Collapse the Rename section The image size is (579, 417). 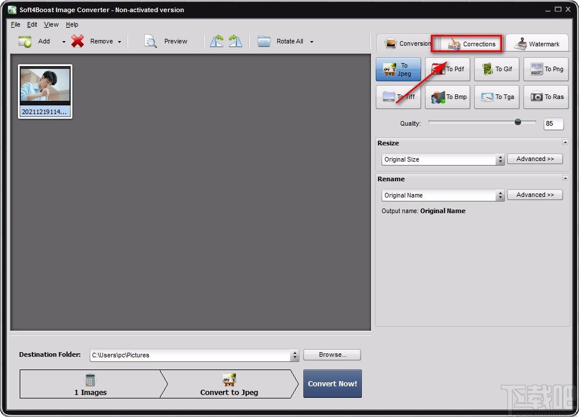565,178
